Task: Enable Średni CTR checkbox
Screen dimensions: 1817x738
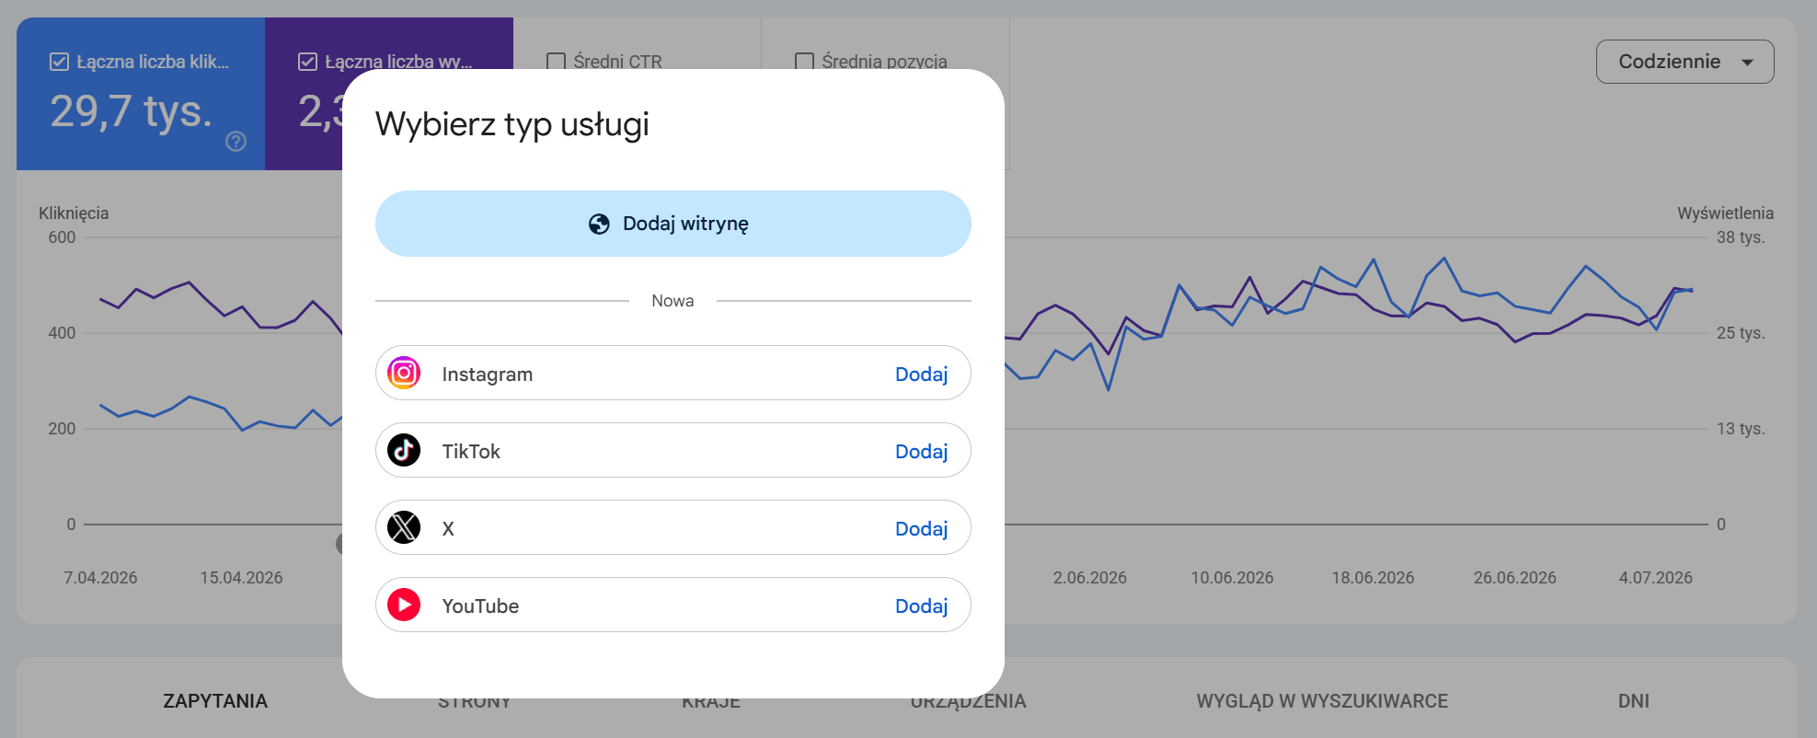Action: point(556,62)
